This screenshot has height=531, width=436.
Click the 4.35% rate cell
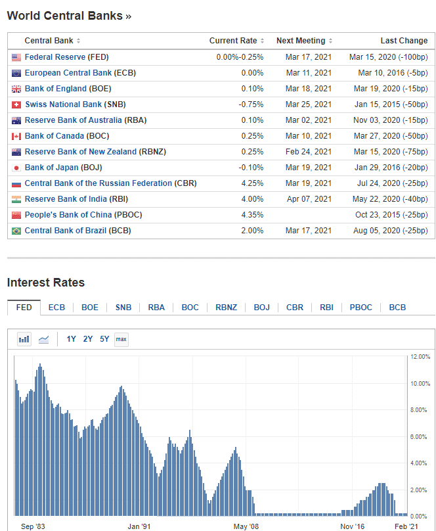point(252,215)
